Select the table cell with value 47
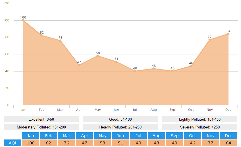Screen dimensions: 241x147 coord(84,143)
